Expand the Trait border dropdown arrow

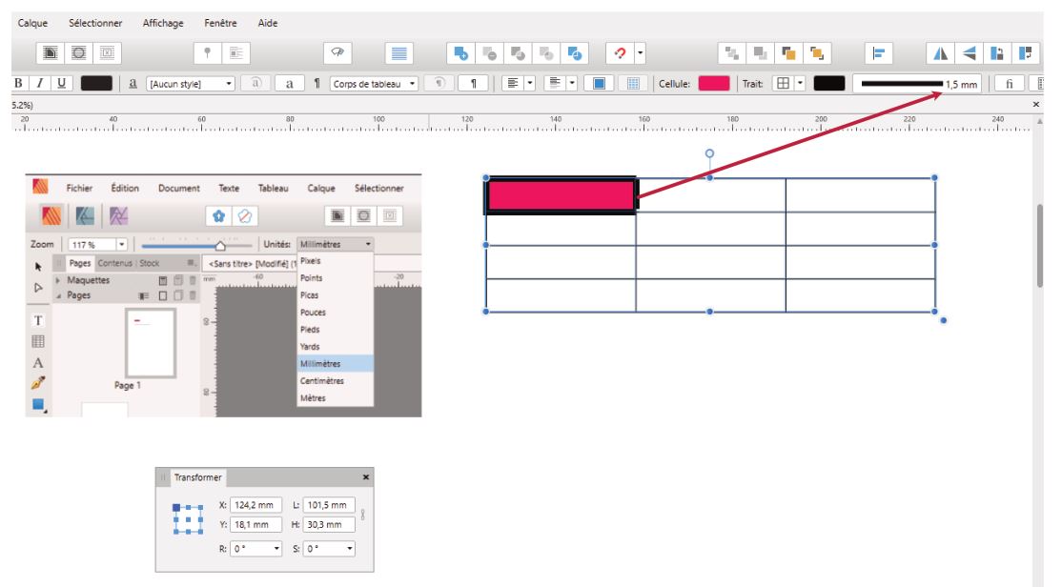coord(800,83)
